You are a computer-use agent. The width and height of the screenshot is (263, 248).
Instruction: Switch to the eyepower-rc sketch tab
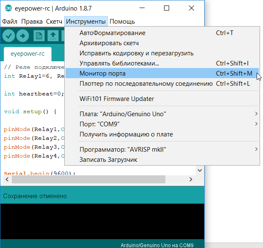pos(27,54)
